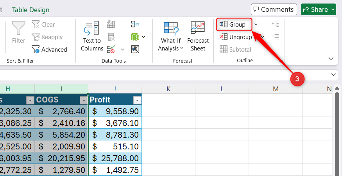This screenshot has width=342, height=176.
Task: Open the What-If Analysis menu
Action: click(170, 36)
